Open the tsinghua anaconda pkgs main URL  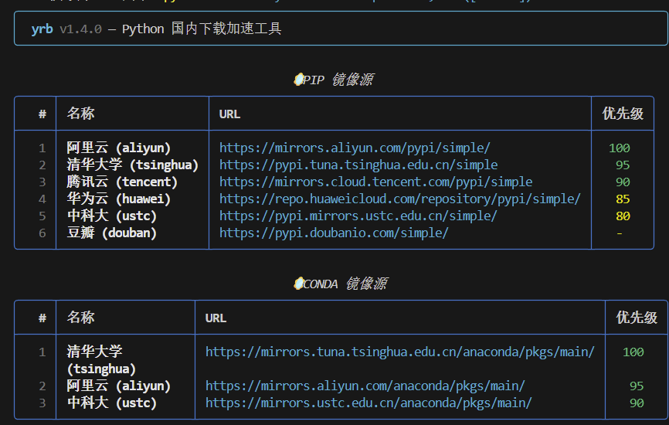tap(400, 352)
